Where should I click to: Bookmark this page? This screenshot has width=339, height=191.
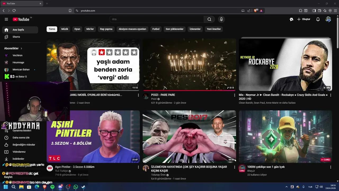[x=70, y=11]
